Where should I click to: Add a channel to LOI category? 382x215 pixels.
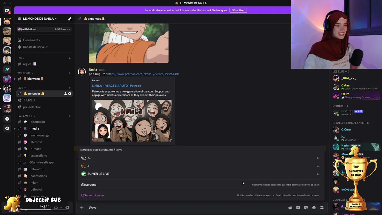click(70, 58)
